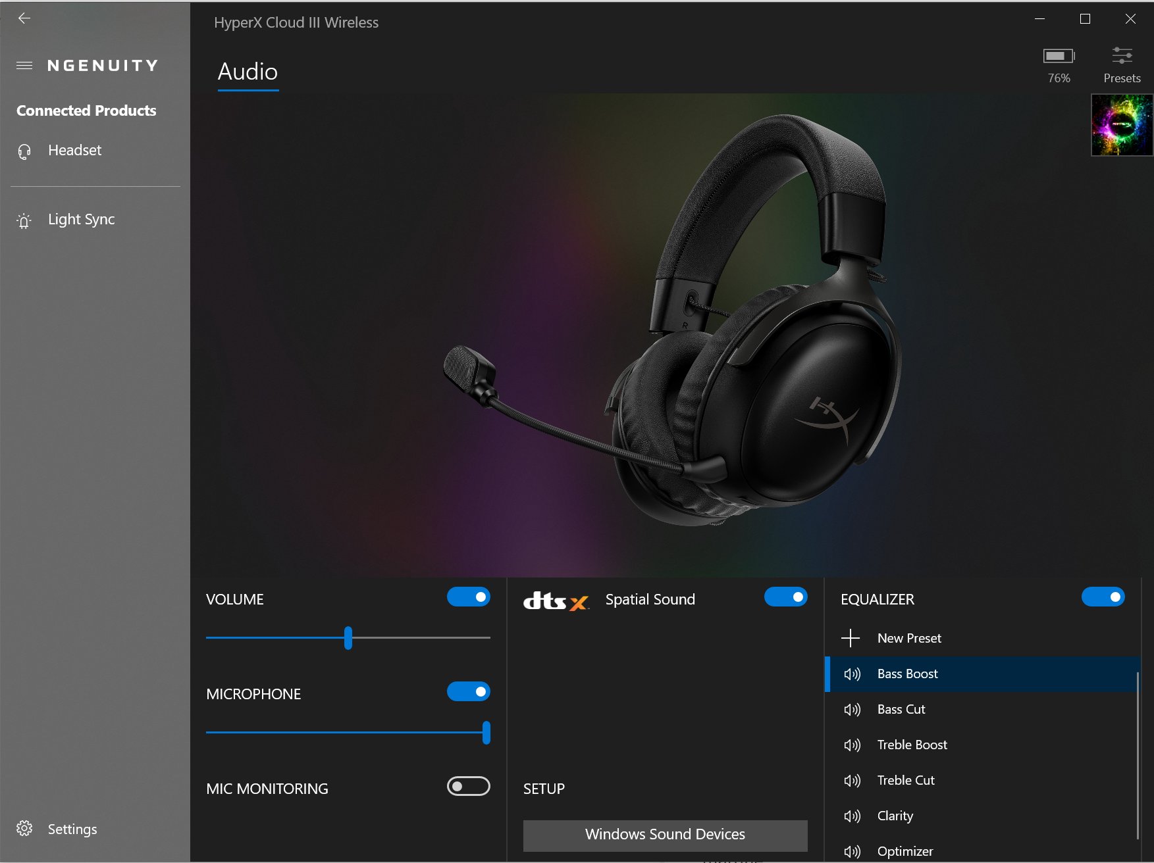Select the Bass Cut equalizer preset

[x=901, y=709]
